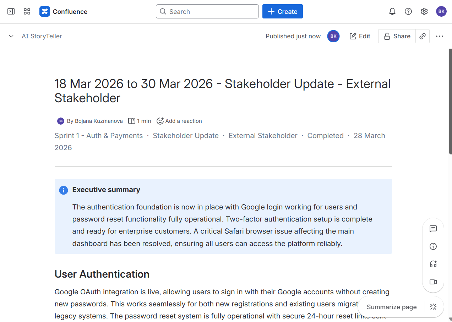Click the 'Executive summary' panel title

(106, 190)
